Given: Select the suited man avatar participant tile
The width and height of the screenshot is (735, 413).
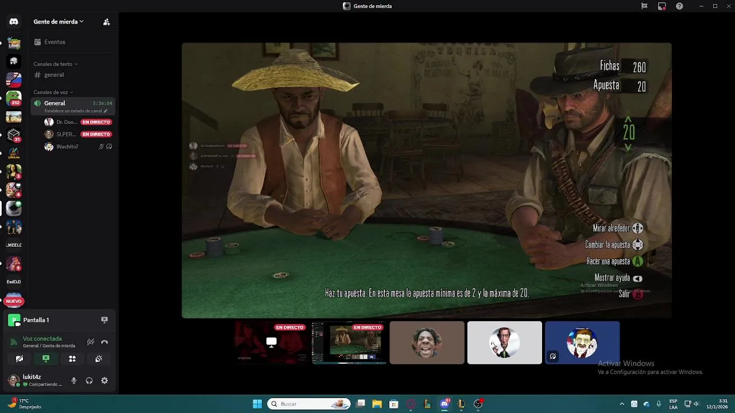Looking at the screenshot, I should pyautogui.click(x=504, y=342).
